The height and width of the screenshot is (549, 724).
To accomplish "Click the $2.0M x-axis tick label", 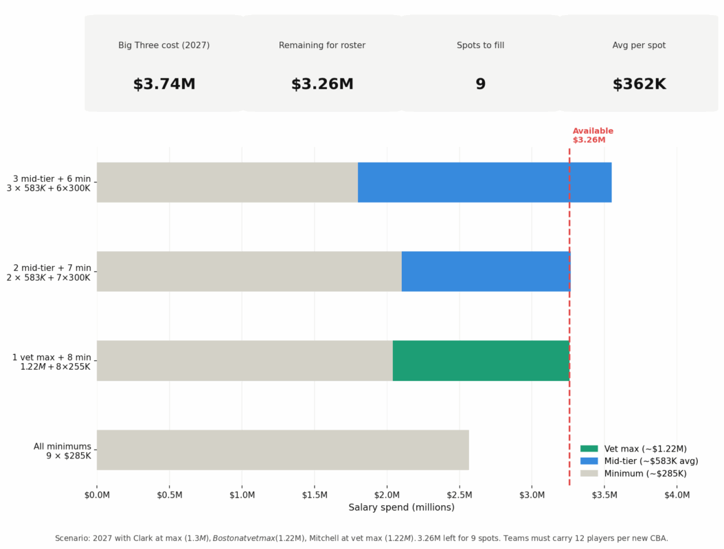I will click(x=387, y=495).
